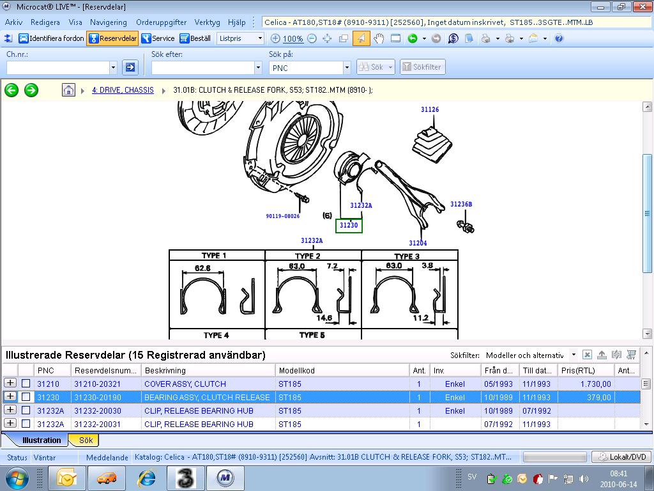Image resolution: width=654 pixels, height=491 pixels.
Task: Tick the checkbox for part 31210-20321
Action: 26,384
